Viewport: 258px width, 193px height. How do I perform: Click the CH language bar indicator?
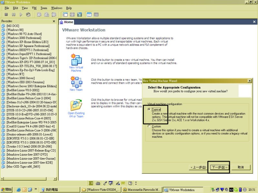91,183
